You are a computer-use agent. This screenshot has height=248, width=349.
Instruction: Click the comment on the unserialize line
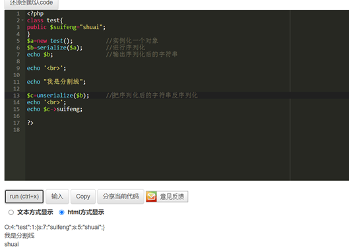point(152,96)
